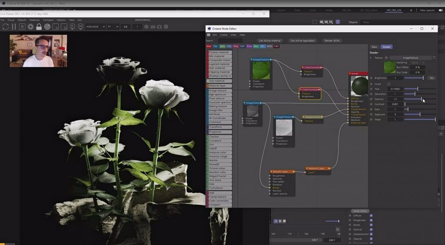
Task: Adjust the Hue slider
Action: (420, 89)
